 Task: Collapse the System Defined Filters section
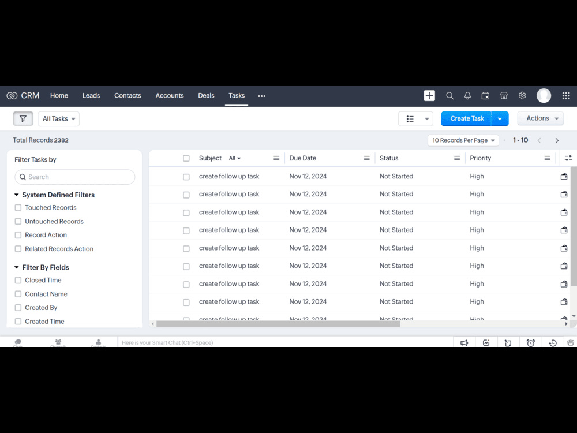coord(17,195)
